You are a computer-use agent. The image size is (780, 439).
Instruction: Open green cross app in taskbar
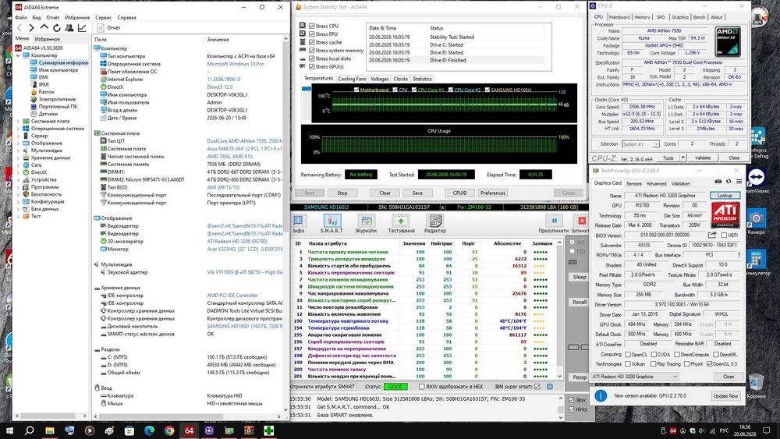268,430
